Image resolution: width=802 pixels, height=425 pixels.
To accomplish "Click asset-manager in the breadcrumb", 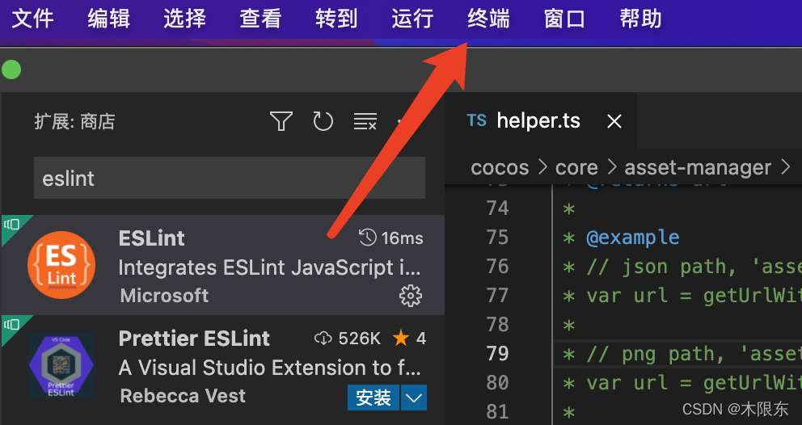I will [698, 167].
